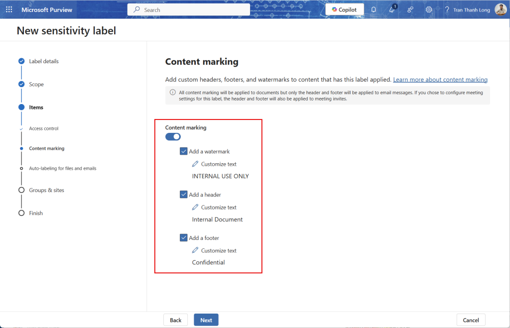Click the Cancel button

471,320
